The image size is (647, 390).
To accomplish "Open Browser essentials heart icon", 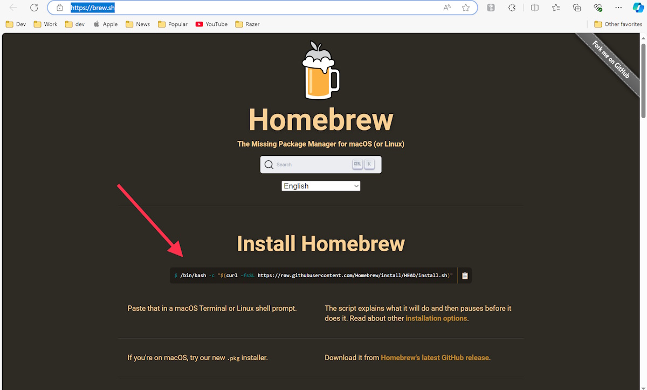I will point(598,8).
